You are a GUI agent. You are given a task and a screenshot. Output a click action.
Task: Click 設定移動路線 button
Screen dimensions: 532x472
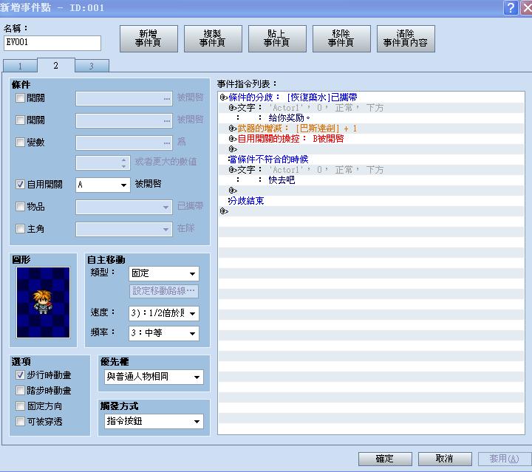164,291
